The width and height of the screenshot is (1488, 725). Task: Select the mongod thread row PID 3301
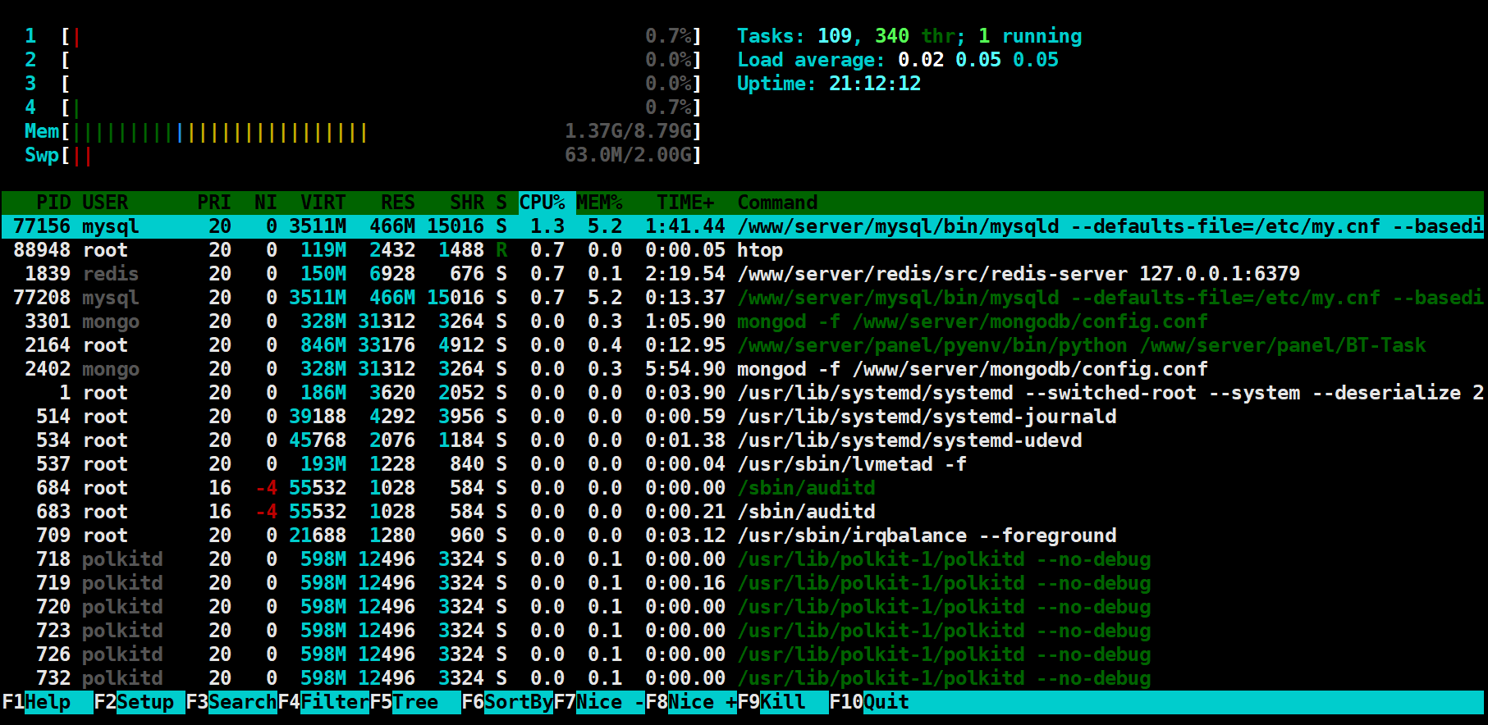(x=743, y=321)
